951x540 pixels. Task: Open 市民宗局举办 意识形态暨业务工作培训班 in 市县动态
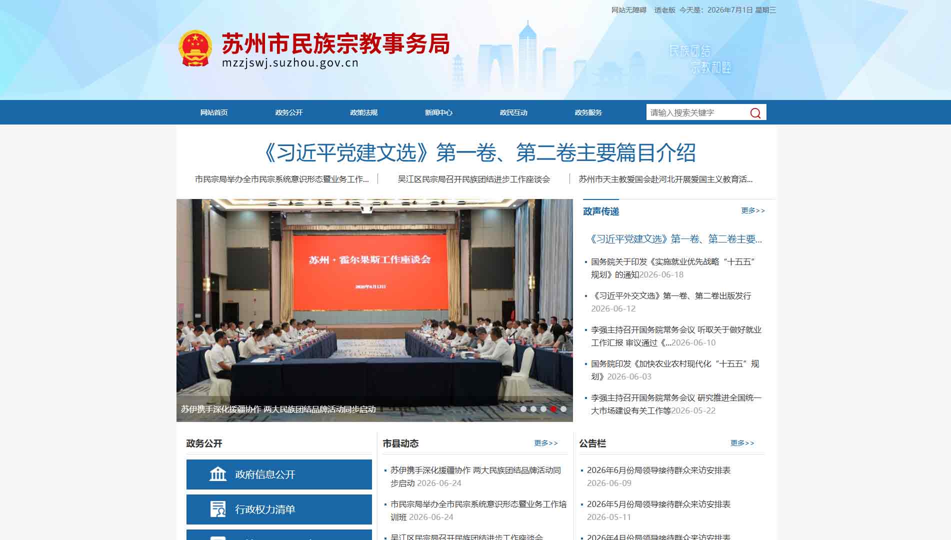478,510
